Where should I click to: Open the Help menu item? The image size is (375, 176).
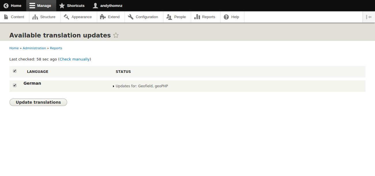232,17
